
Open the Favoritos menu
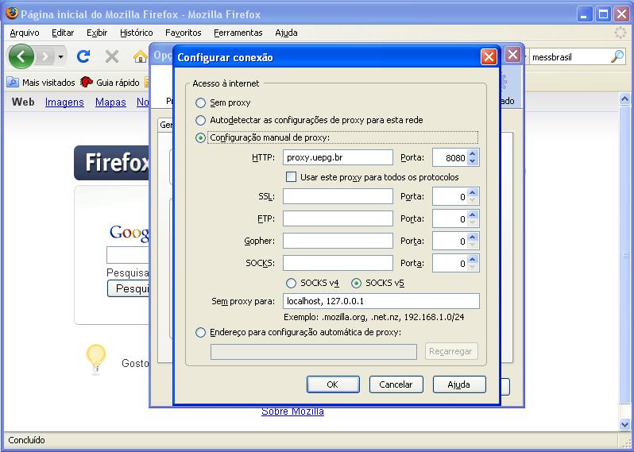184,33
